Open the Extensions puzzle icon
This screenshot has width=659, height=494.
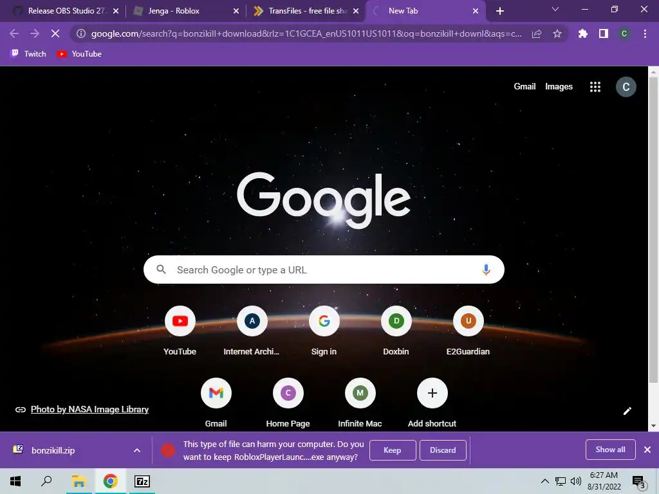coord(583,33)
